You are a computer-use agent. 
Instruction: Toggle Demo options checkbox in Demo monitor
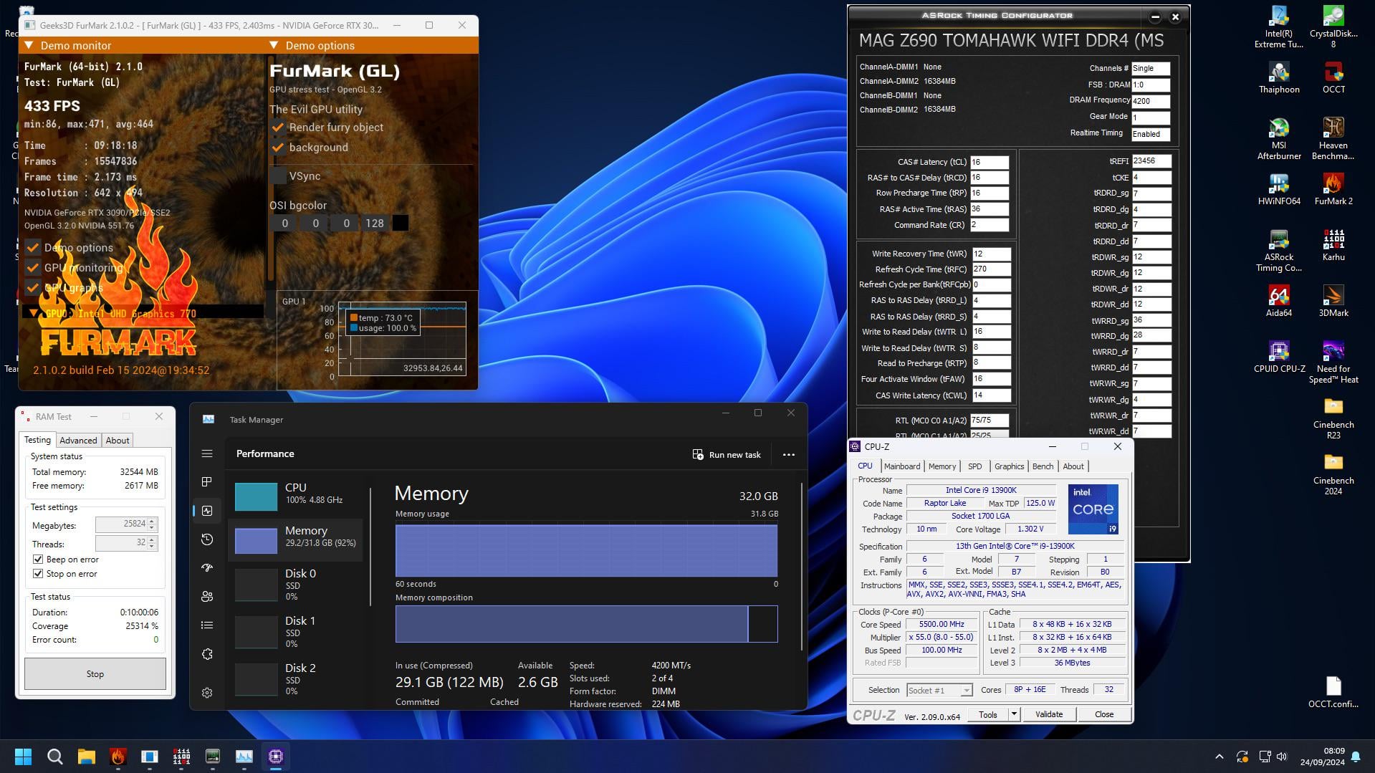pos(33,248)
